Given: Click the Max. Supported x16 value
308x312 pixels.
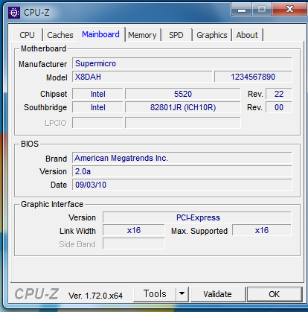Looking at the screenshot, I should click(262, 230).
